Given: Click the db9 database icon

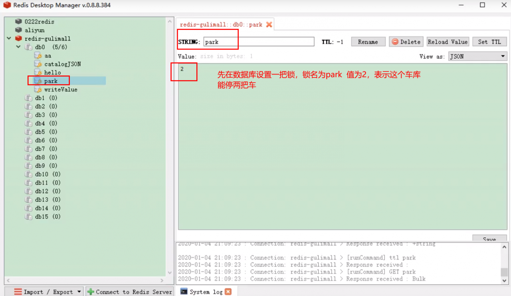Looking at the screenshot, I should point(28,166).
